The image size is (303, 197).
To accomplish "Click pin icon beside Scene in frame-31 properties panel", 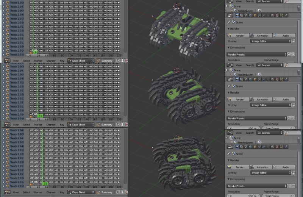I will click(x=229, y=154).
